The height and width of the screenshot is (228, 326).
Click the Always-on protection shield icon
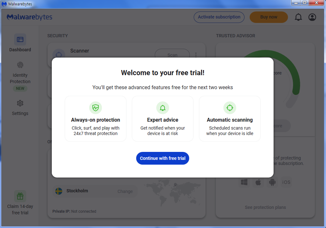point(96,108)
